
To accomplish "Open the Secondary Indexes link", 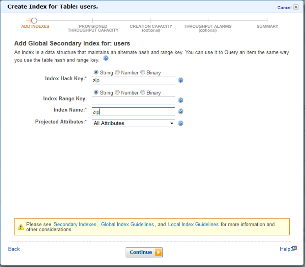I will (x=75, y=224).
